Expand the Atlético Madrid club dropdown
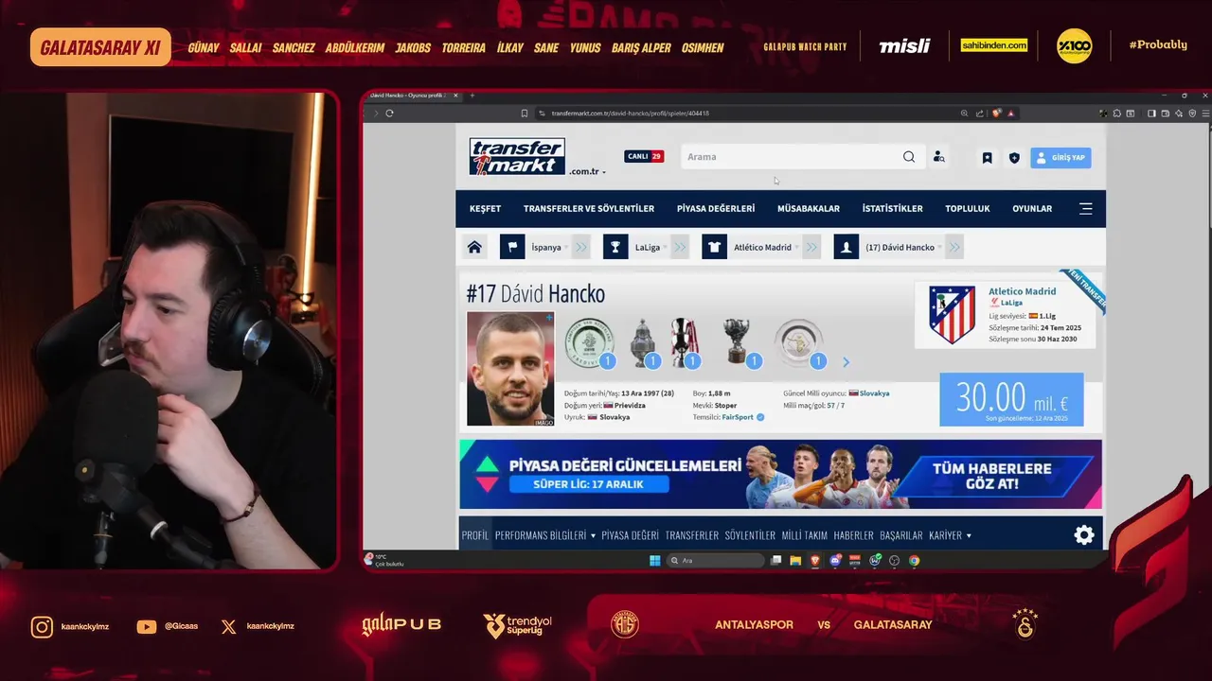 pos(796,248)
